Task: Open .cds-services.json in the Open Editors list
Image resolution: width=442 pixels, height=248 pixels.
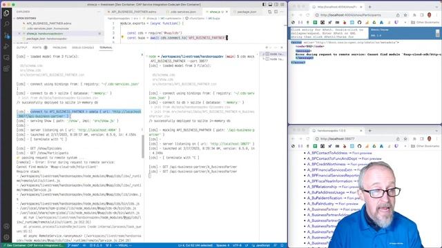Action: [x=48, y=28]
